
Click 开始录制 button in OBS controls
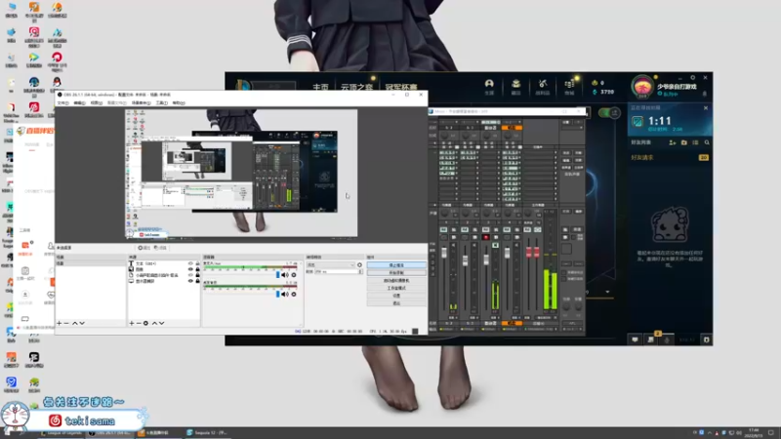pos(396,273)
